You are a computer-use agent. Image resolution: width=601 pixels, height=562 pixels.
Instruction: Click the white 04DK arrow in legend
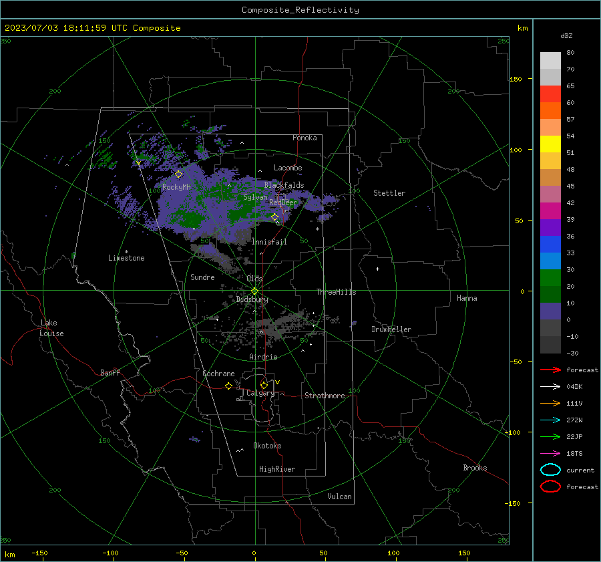550,386
